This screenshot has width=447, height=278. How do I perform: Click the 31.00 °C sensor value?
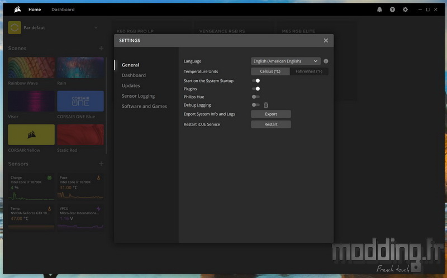[69, 188]
